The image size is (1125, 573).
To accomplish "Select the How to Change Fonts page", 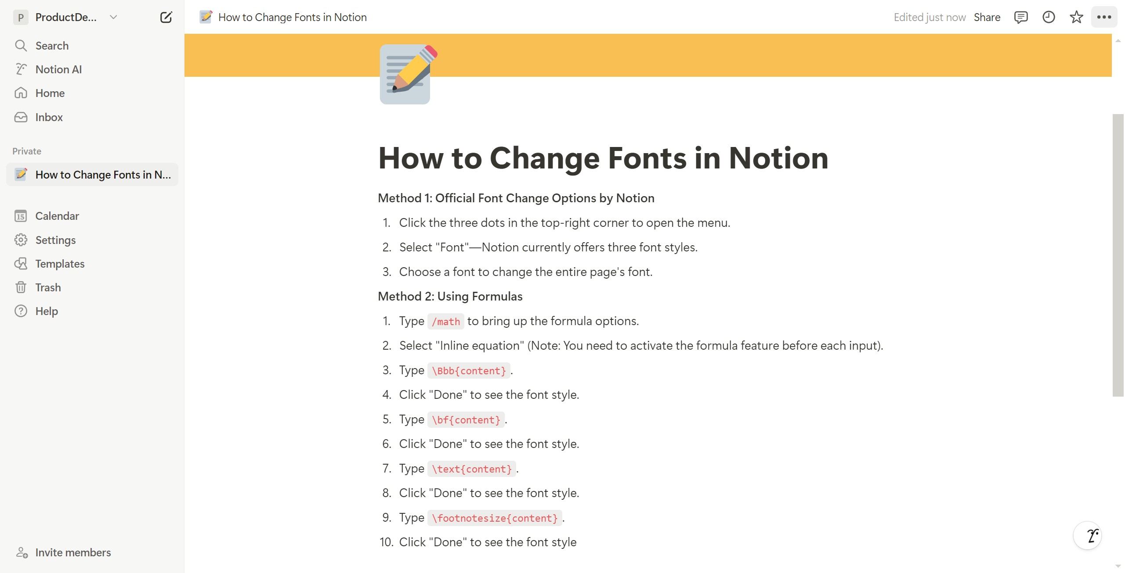I will tap(92, 175).
